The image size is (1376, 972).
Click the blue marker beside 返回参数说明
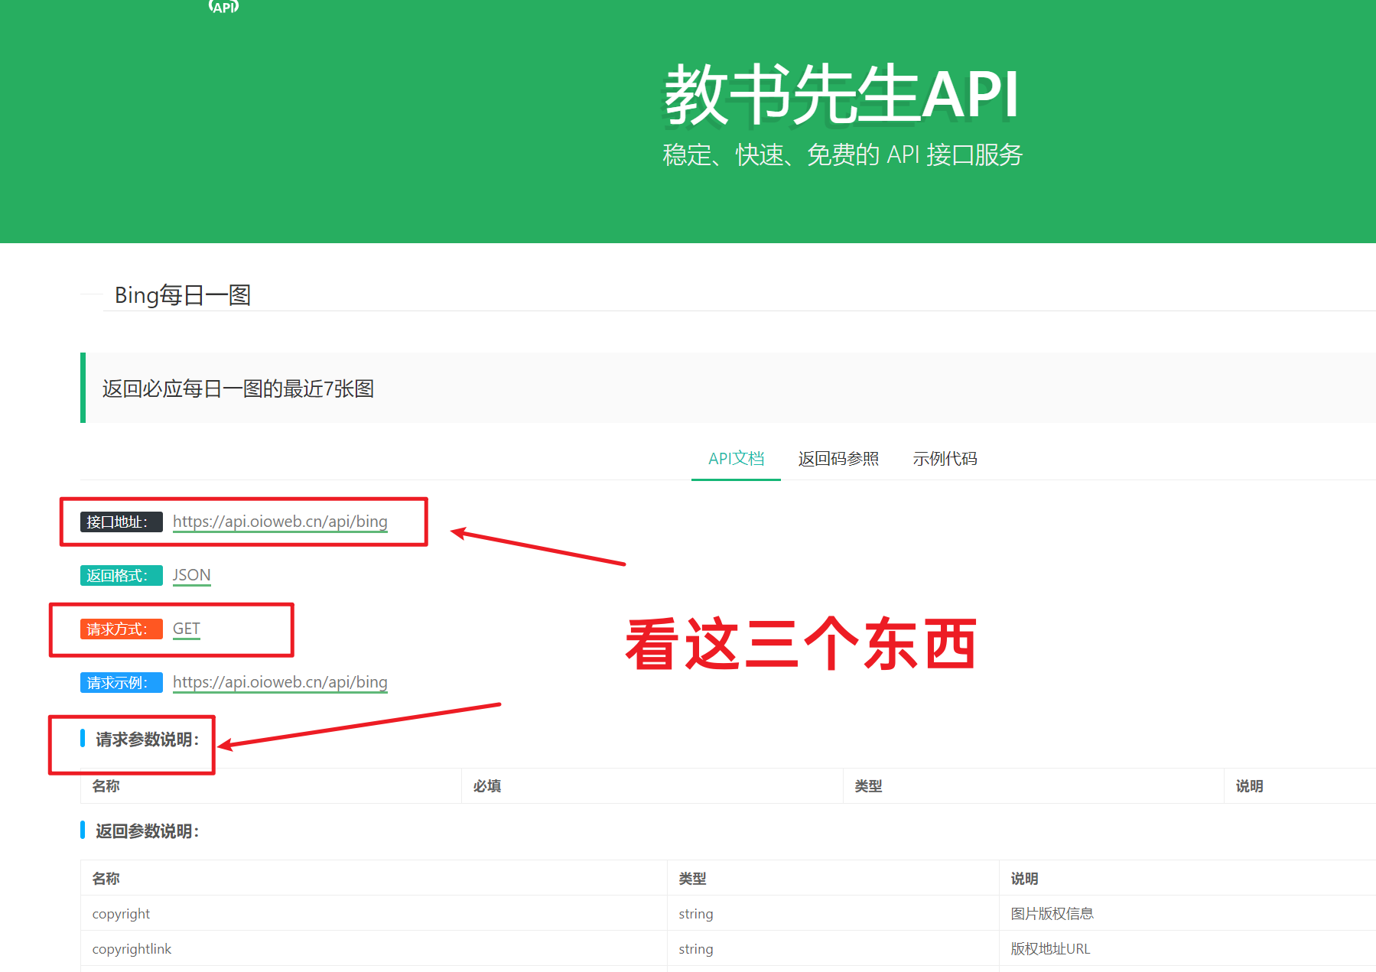coord(84,831)
